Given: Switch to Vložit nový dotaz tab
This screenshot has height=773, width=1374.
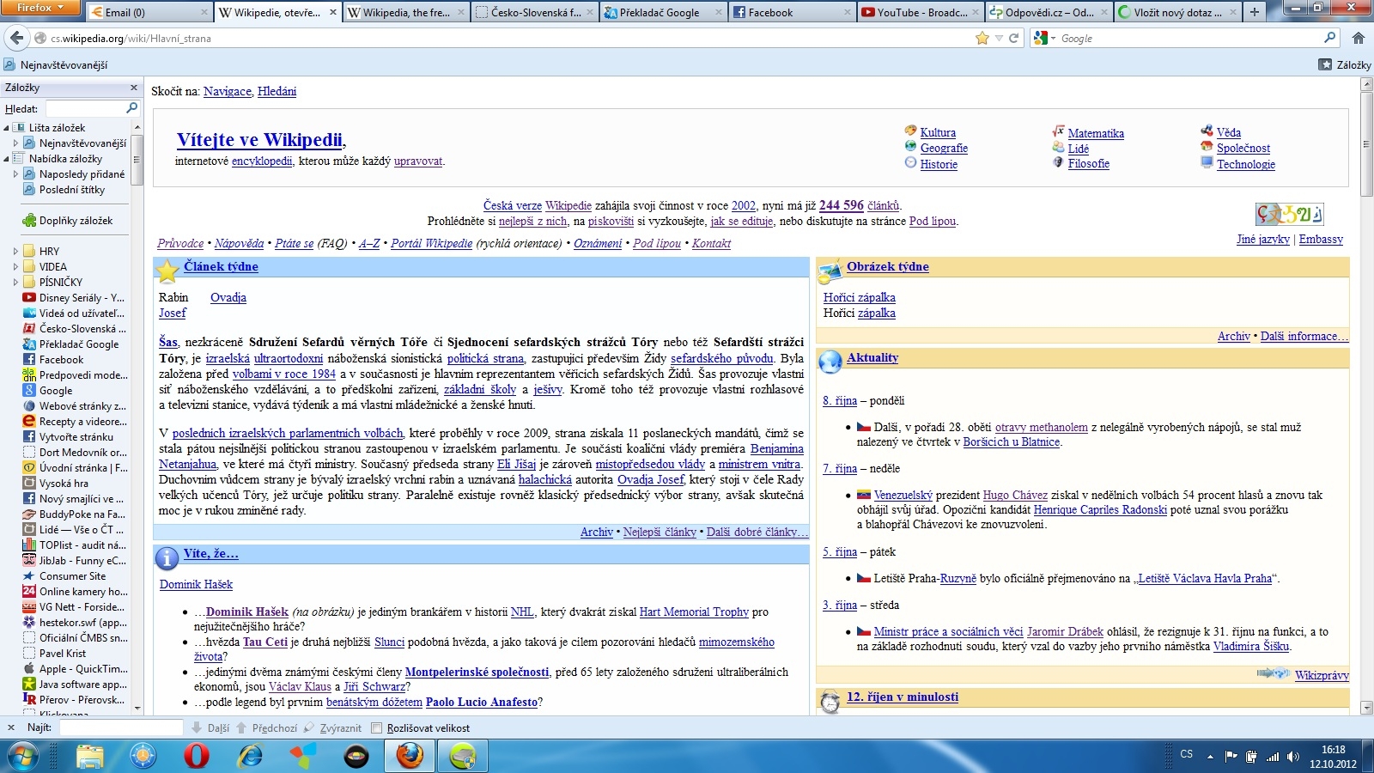Looking at the screenshot, I should (1176, 12).
